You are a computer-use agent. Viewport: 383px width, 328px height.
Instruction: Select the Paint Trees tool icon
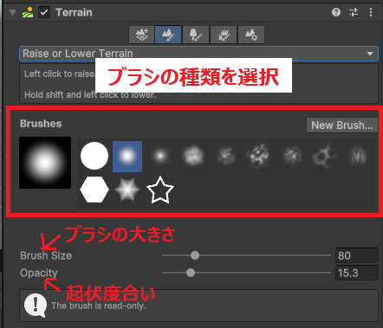click(x=196, y=35)
